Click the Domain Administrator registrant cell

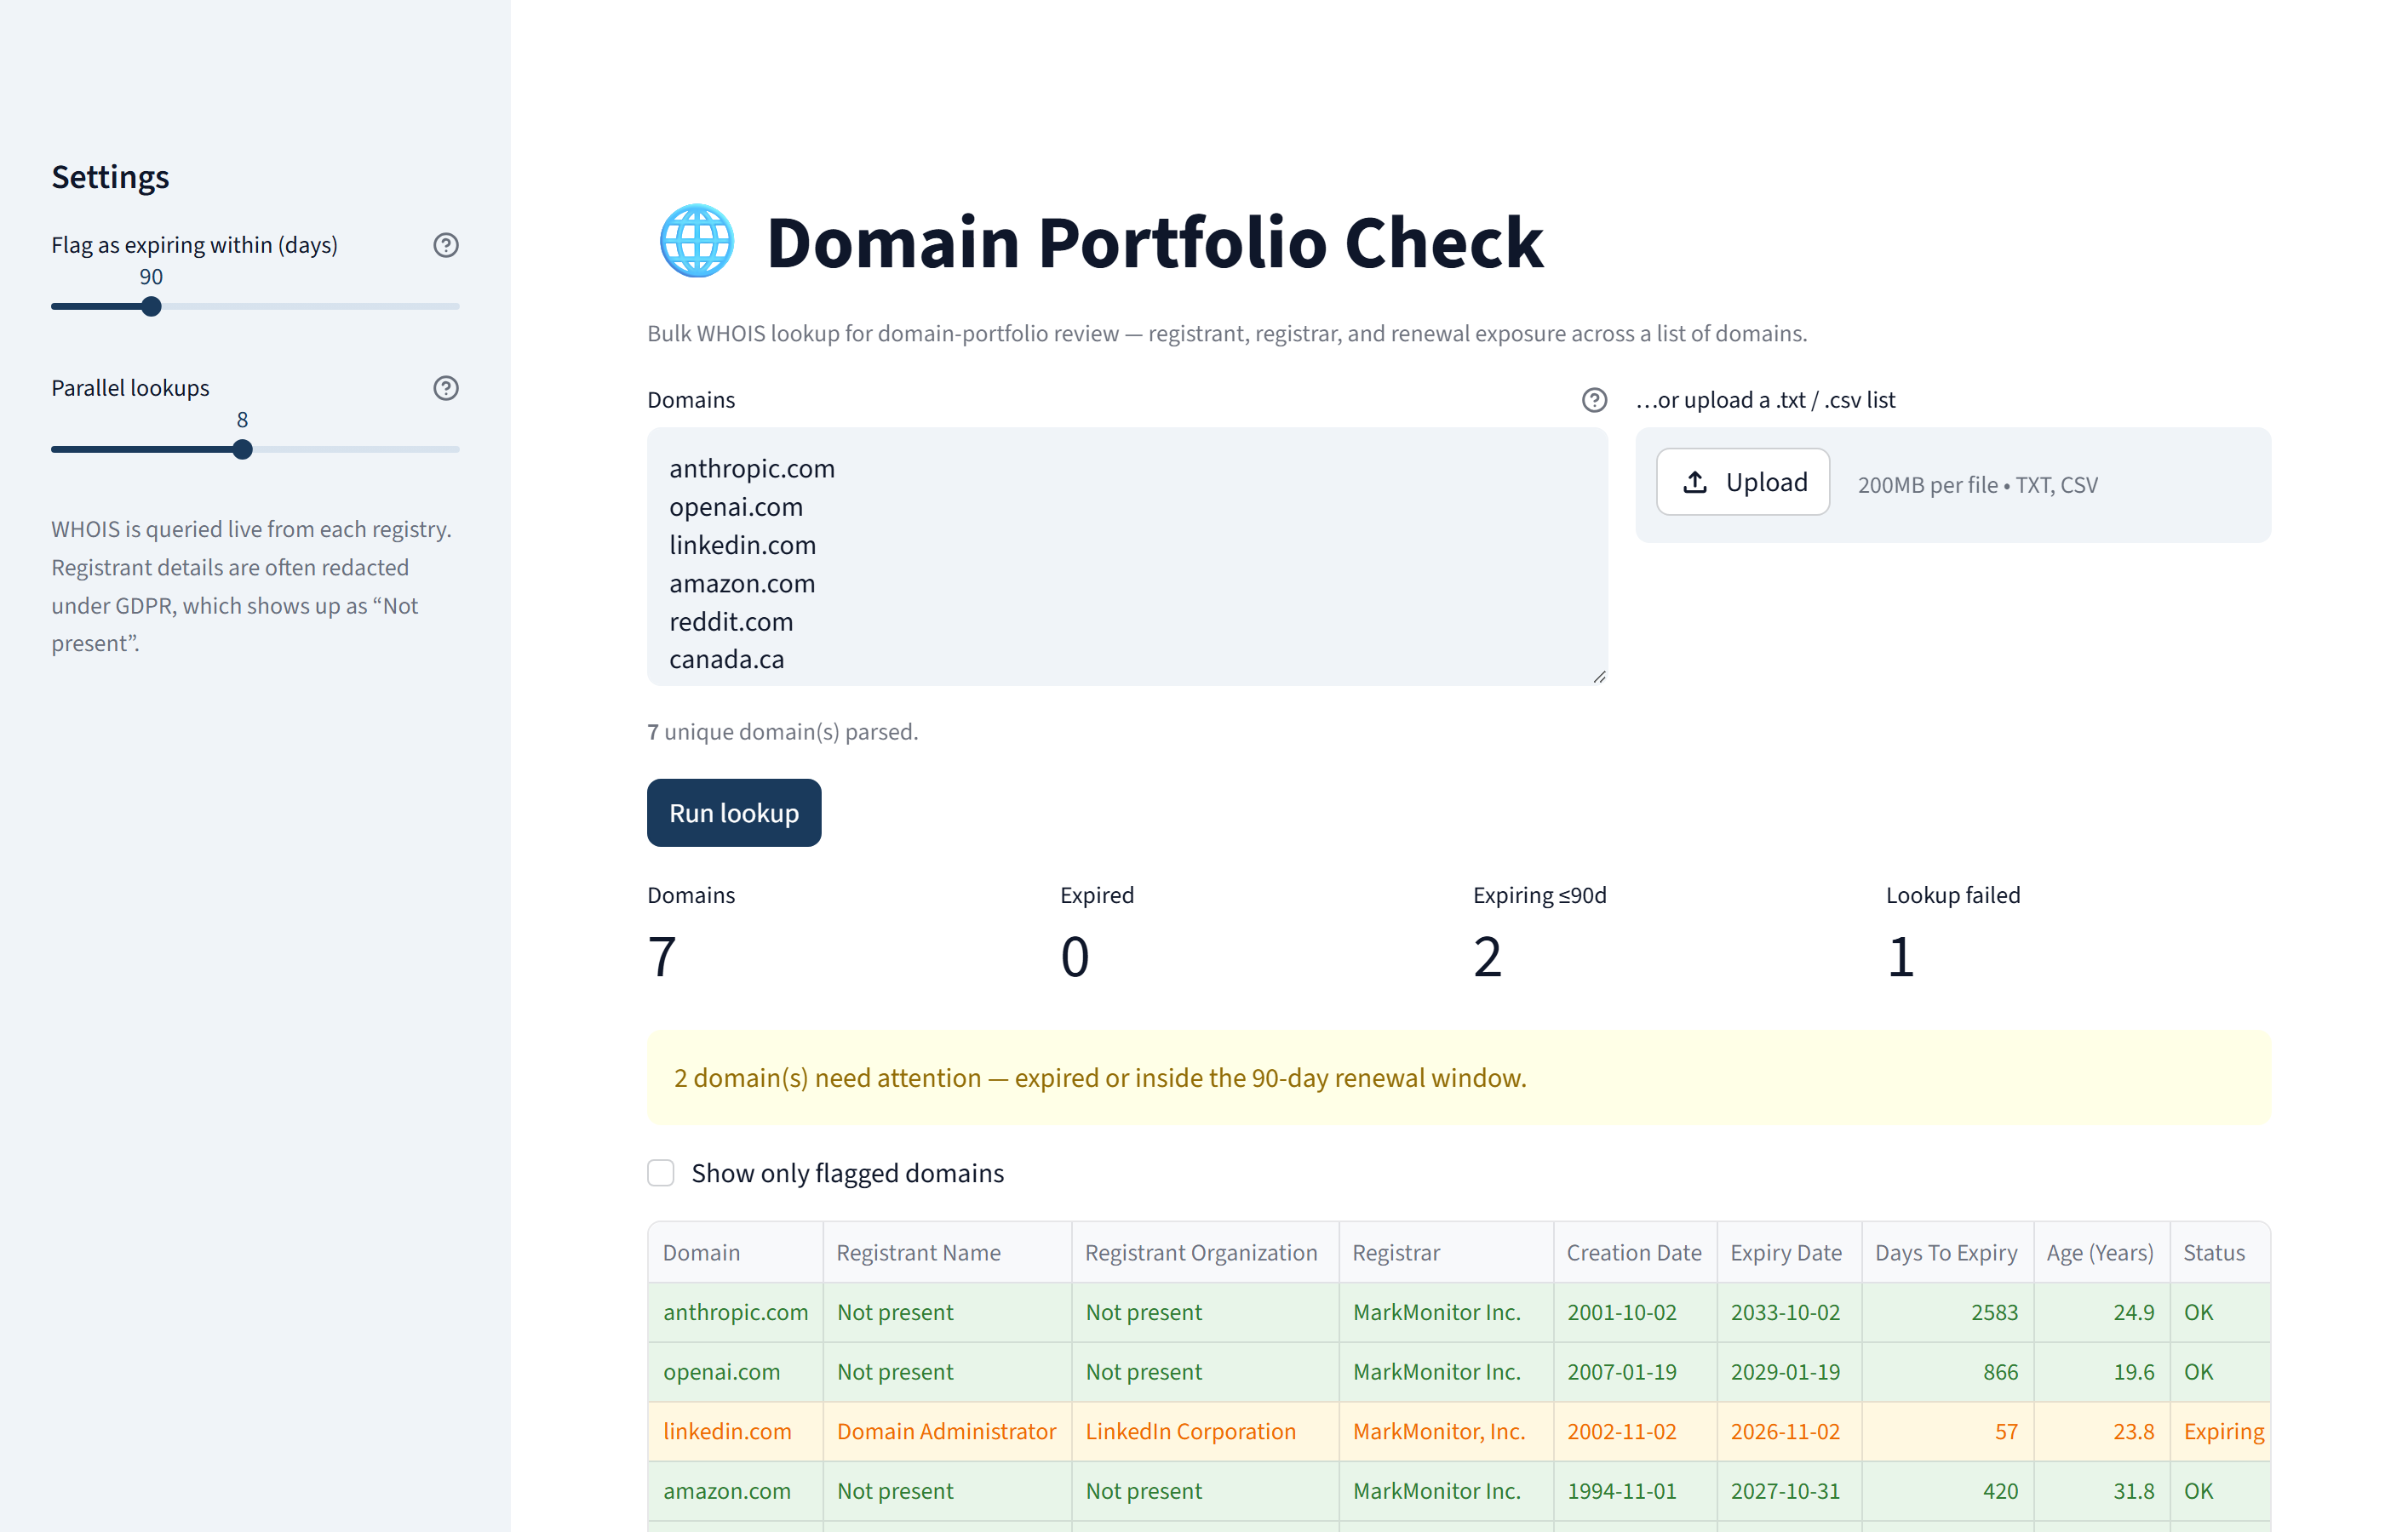coord(947,1431)
